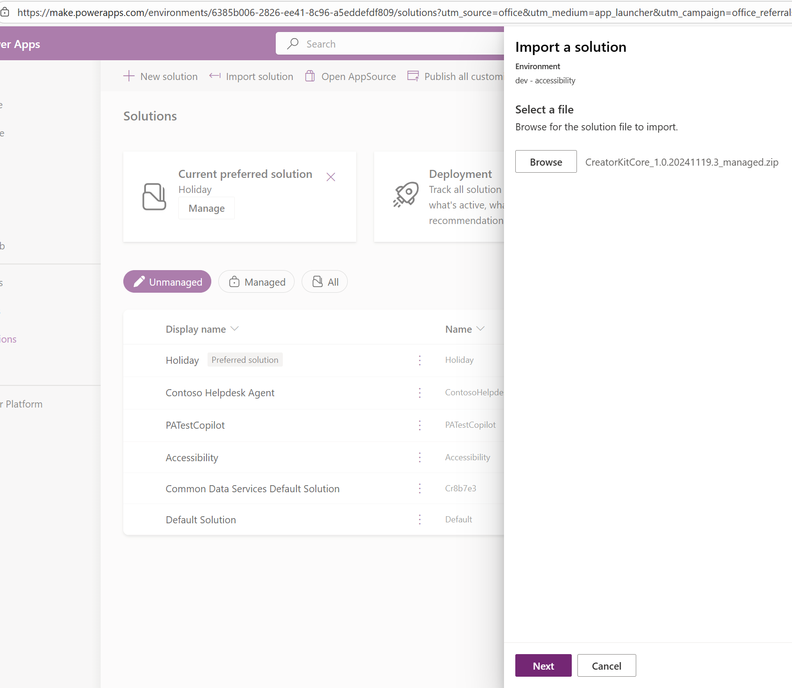Image resolution: width=792 pixels, height=688 pixels.
Task: Open more commands for Default Solution
Action: [x=419, y=519]
